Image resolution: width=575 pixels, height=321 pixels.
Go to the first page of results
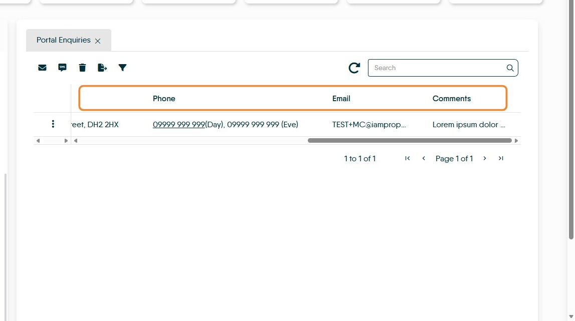pos(408,158)
